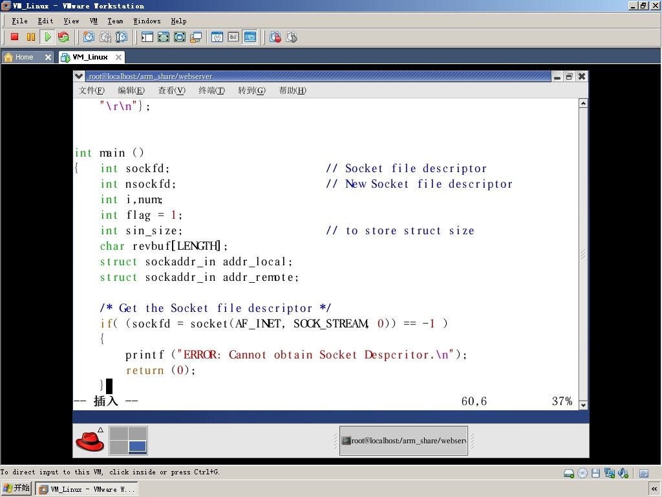662x497 pixels.
Task: Toggle the sidebar view icon
Action: [x=147, y=37]
